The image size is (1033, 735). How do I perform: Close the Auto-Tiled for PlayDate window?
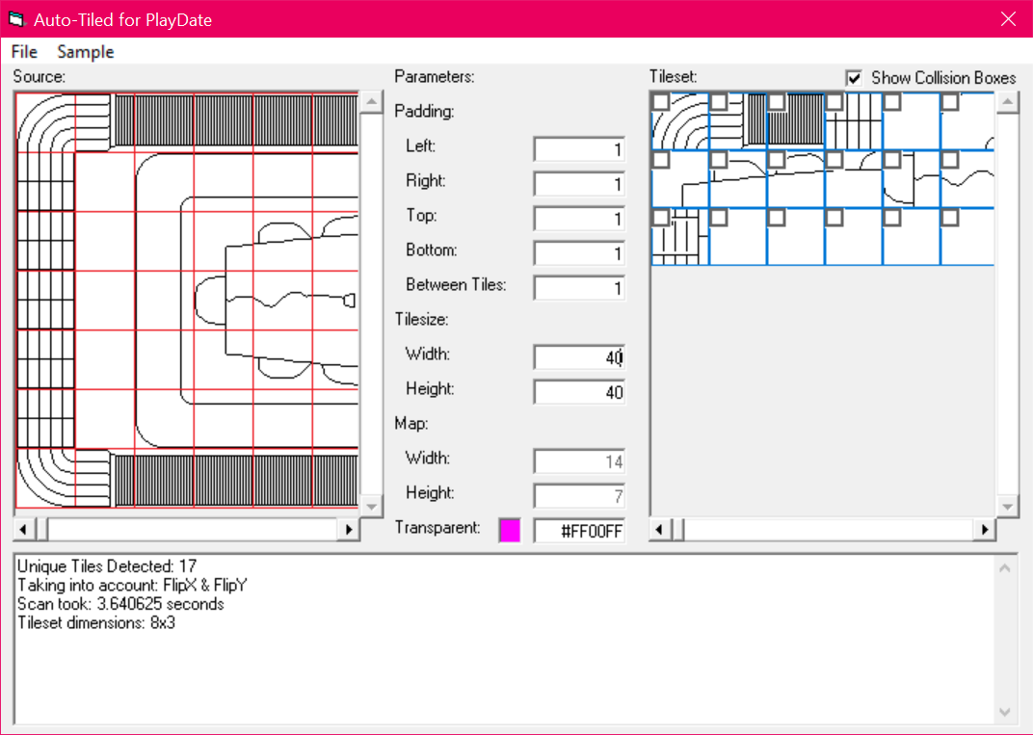pos(1008,19)
